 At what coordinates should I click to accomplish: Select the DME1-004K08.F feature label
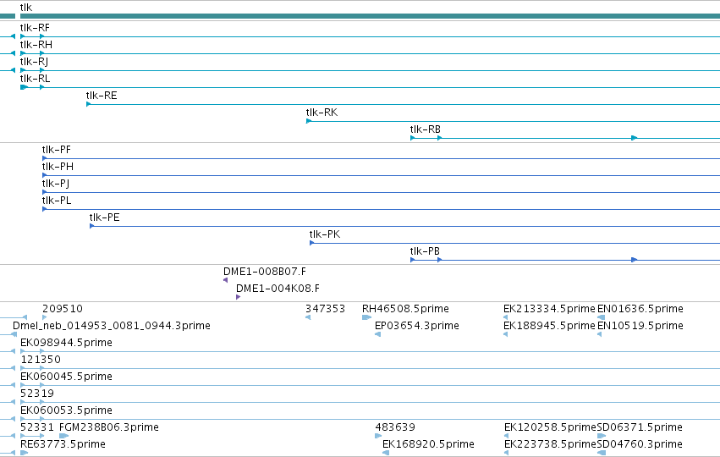[278, 289]
